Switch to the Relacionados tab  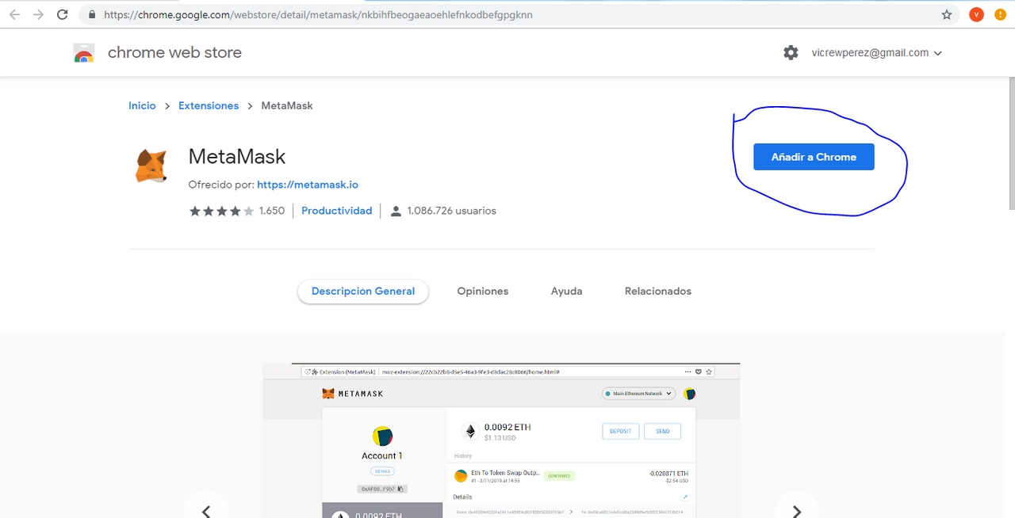pos(658,291)
